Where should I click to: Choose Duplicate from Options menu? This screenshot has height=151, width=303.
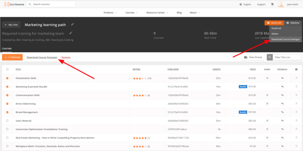click(x=276, y=28)
